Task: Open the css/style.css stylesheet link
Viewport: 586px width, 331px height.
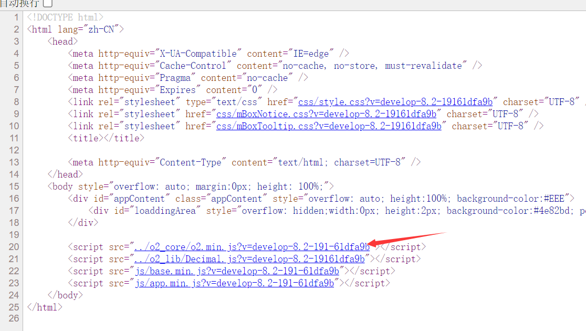Action: point(395,102)
